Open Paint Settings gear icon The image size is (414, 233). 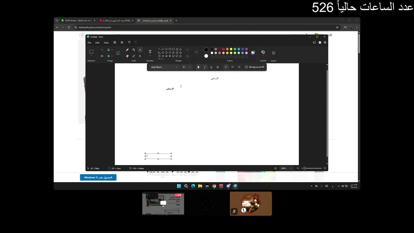pyautogui.click(x=325, y=42)
